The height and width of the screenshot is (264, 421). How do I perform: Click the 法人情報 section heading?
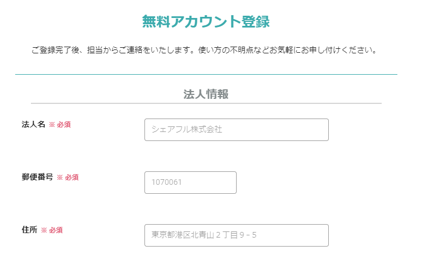[x=206, y=94]
